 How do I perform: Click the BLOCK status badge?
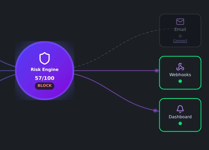[45, 86]
